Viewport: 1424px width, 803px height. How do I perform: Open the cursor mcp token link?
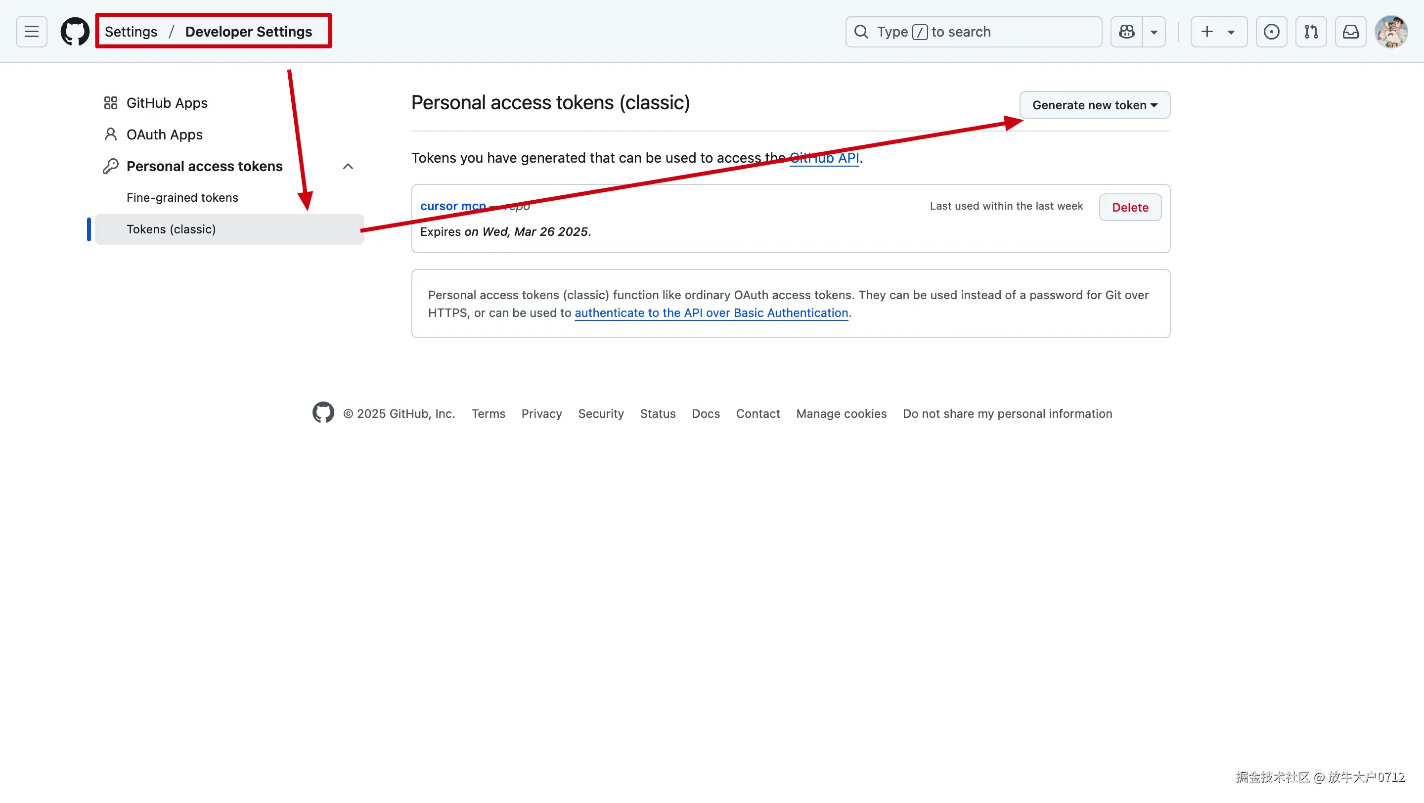point(452,206)
